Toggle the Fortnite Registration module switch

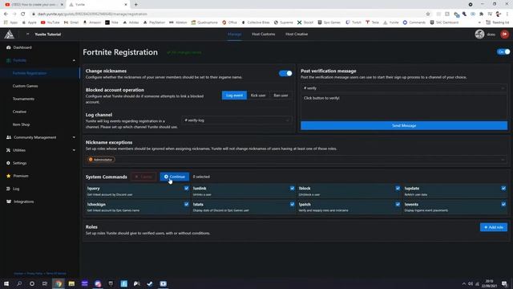503,51
